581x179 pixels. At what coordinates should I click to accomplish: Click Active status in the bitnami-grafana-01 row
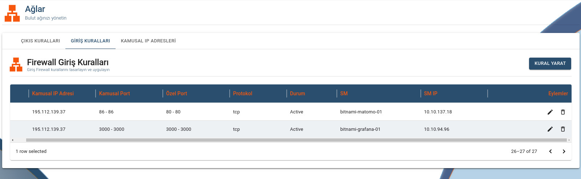pyautogui.click(x=296, y=129)
